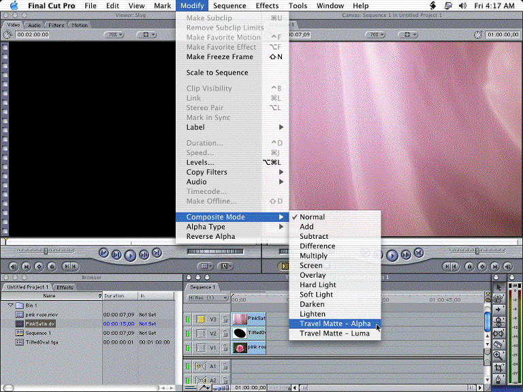Select the Pen keyframe tool
This screenshot has width=523, height=392.
tap(498, 379)
